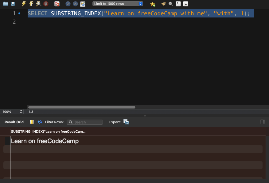This screenshot has width=269, height=183.
Task: Click the Rollback X icon
Action: coord(75,4)
